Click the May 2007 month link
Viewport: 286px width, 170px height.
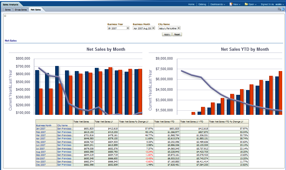[x=41, y=142]
